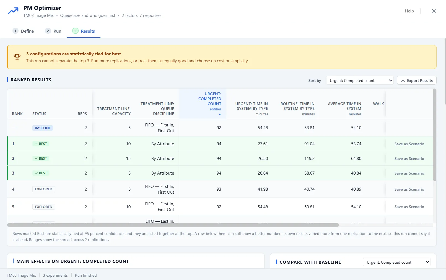Click the BASELINE status badge

click(43, 128)
